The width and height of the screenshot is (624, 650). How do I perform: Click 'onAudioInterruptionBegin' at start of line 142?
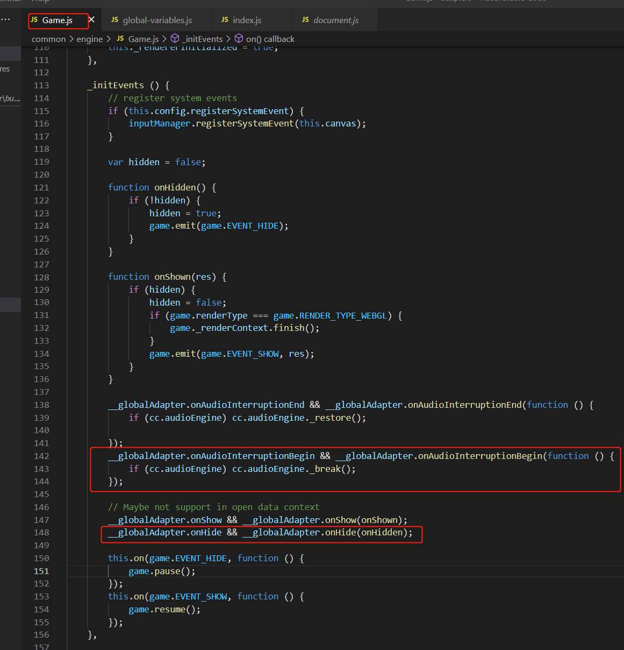click(253, 456)
